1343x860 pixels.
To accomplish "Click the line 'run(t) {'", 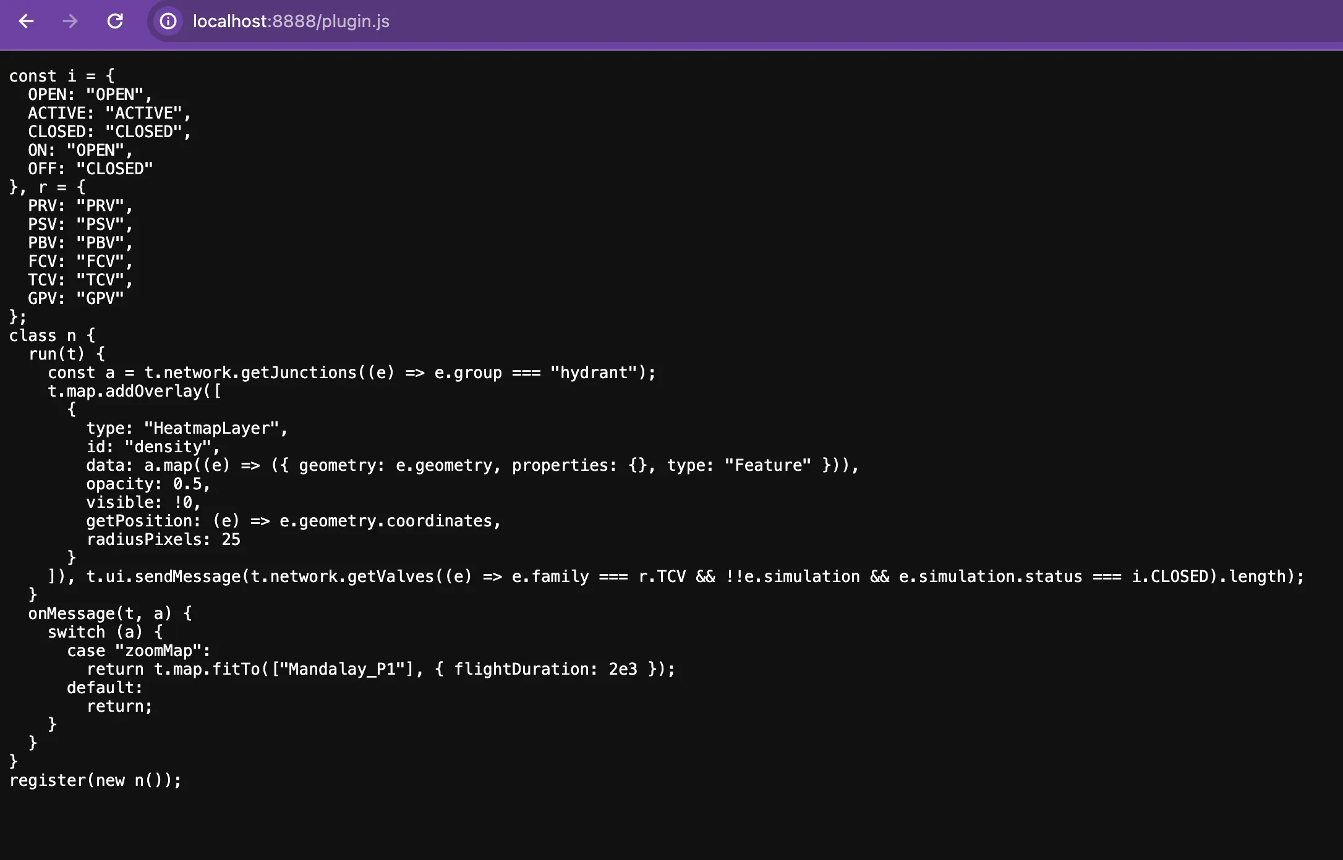I will [x=67, y=354].
